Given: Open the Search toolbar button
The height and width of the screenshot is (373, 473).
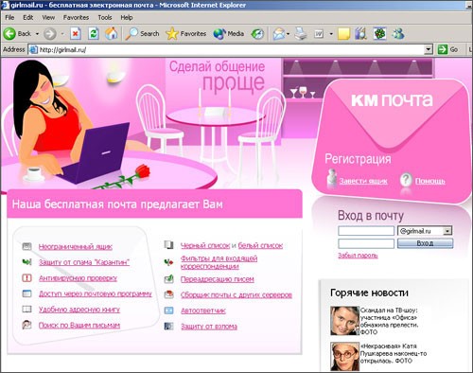Looking at the screenshot, I should pyautogui.click(x=142, y=34).
